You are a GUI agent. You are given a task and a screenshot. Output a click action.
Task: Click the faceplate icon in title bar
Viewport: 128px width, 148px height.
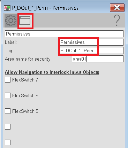click(7, 8)
